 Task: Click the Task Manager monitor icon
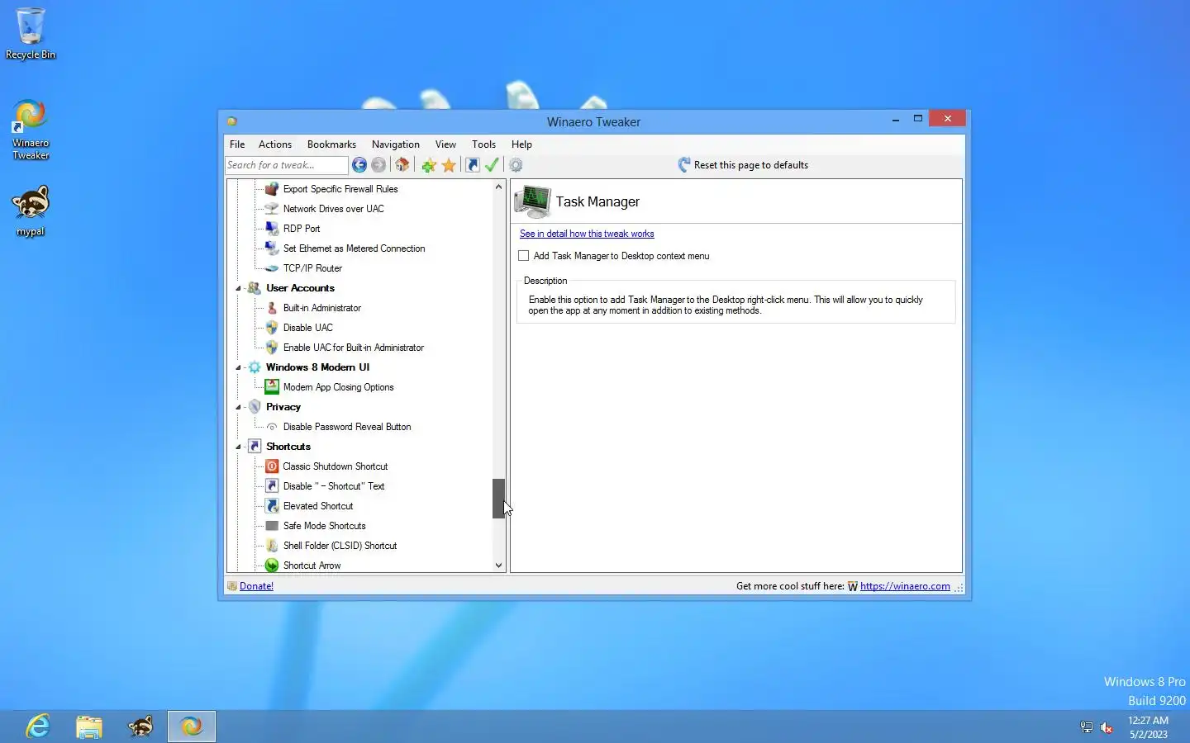pos(532,201)
